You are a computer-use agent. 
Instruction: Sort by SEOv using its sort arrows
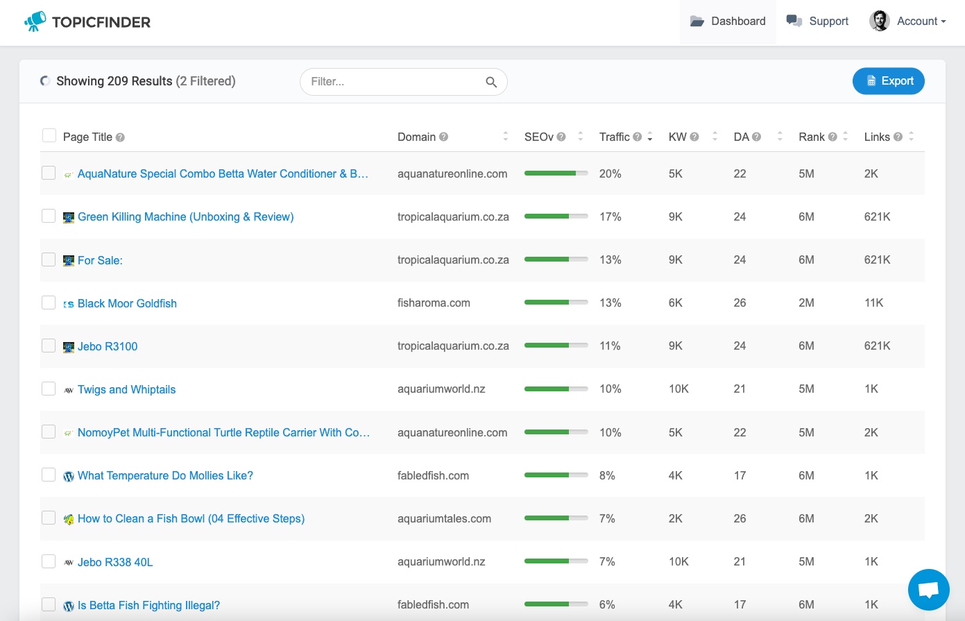[580, 137]
